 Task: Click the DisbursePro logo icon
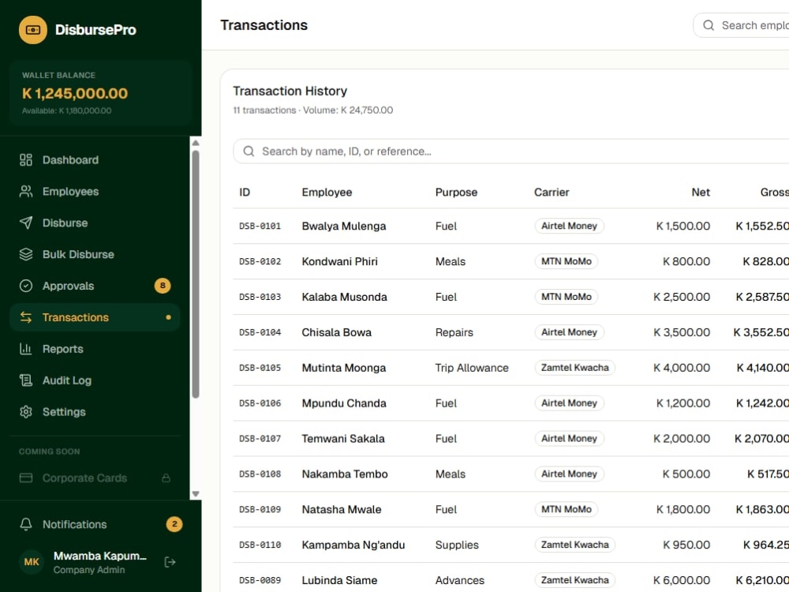point(32,30)
